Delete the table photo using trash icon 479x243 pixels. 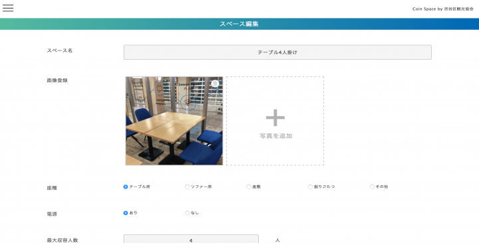[215, 84]
